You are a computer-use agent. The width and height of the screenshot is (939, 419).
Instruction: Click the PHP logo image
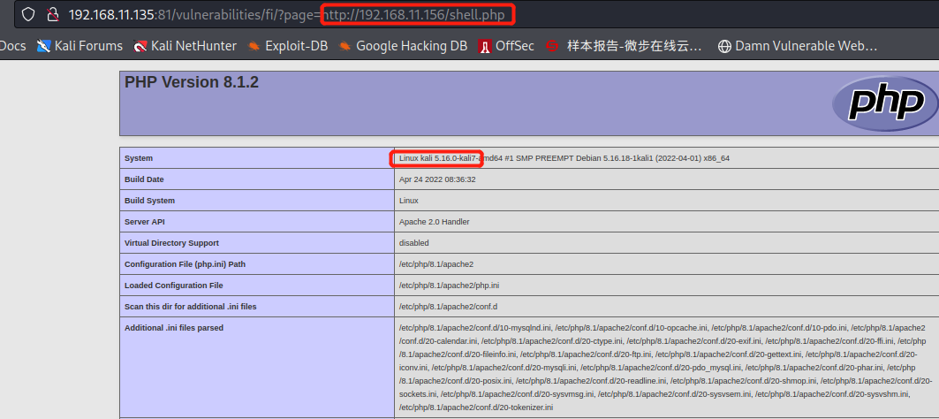point(885,103)
